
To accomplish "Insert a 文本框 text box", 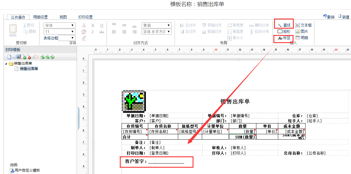I will (x=303, y=25).
